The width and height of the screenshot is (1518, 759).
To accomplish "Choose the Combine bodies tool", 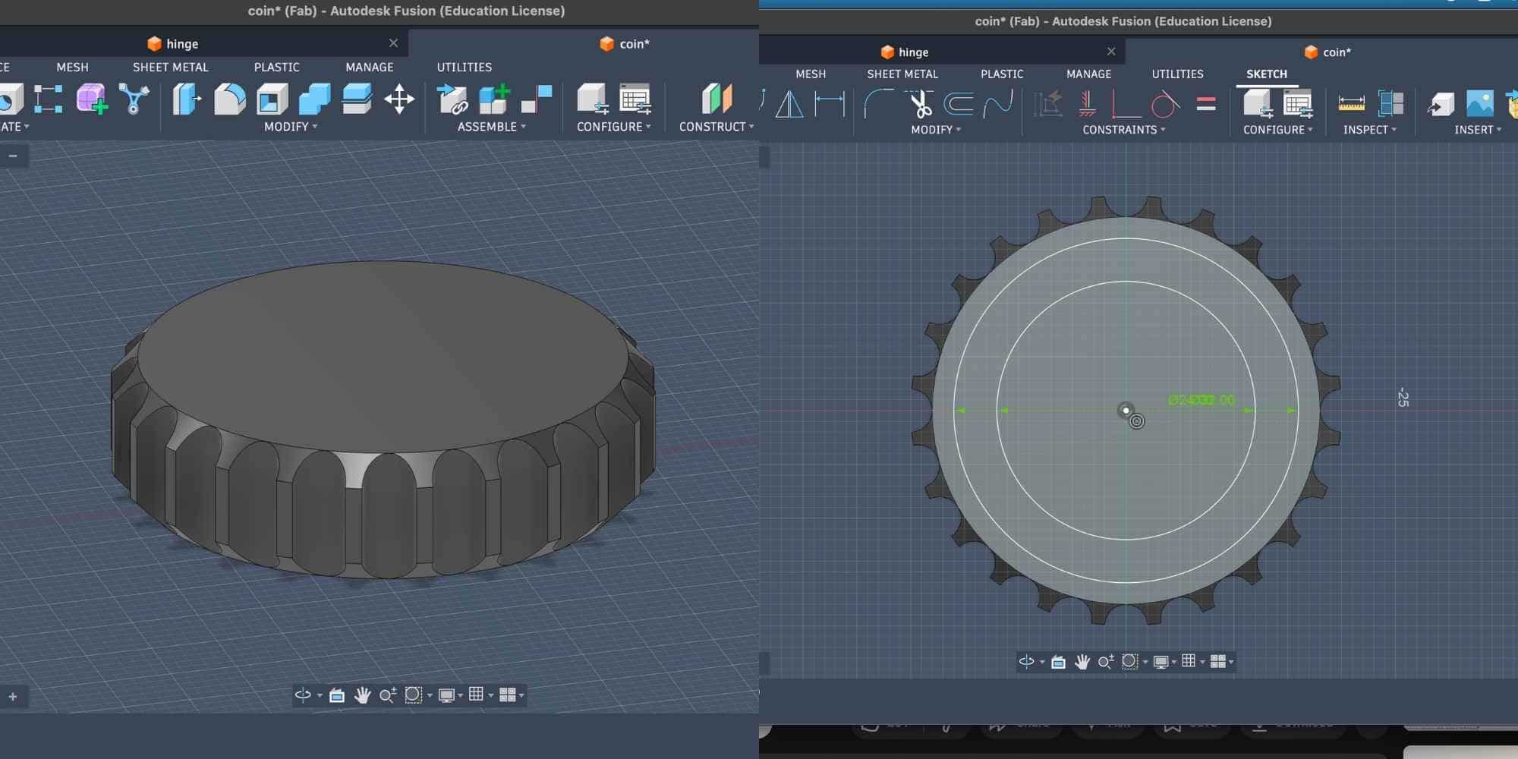I will click(314, 99).
